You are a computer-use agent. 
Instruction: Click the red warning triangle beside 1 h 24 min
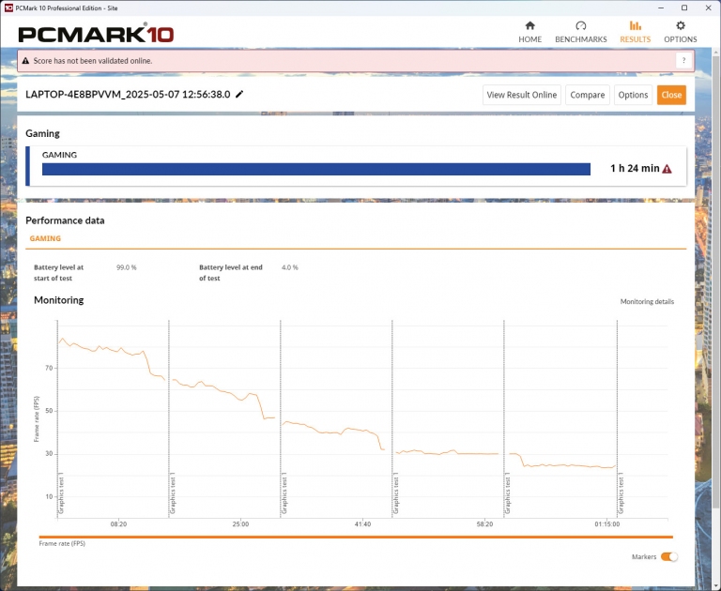[x=667, y=169]
